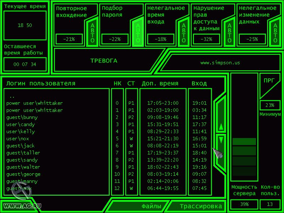The image size is (284, 213).
Task: Click the login time 19:16
Action: 200,167
